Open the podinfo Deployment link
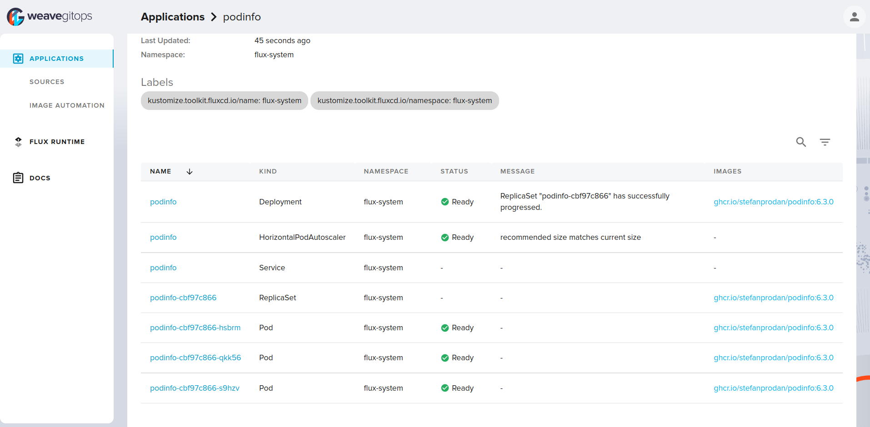The height and width of the screenshot is (427, 870). [163, 202]
